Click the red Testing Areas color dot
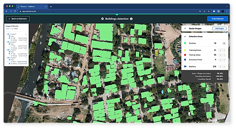Viewport: 236px width, 129px height. 185,55
